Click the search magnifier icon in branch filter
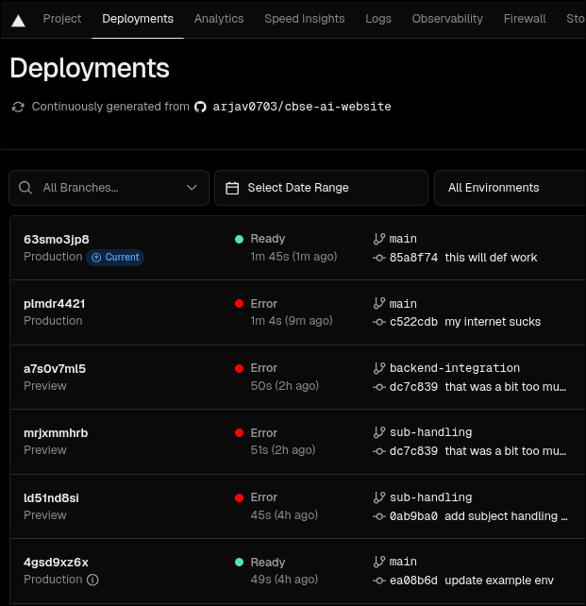This screenshot has width=586, height=606. pyautogui.click(x=25, y=188)
